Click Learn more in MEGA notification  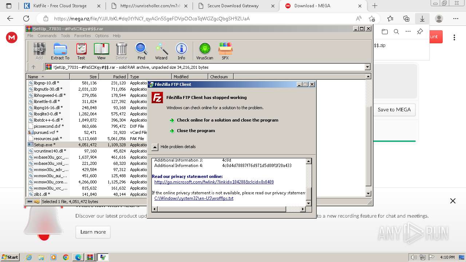click(93, 232)
